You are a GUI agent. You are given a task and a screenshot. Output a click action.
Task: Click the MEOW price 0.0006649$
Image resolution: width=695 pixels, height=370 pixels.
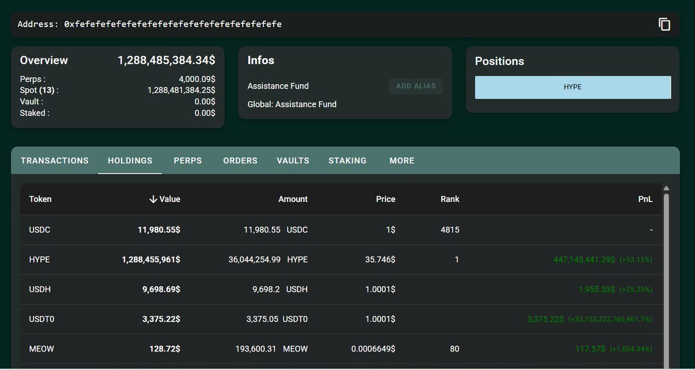(374, 349)
